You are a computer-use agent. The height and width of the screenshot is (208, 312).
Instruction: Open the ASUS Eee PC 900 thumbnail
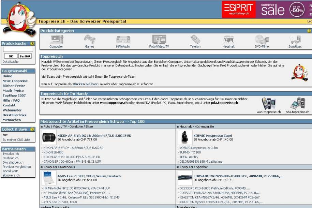pyautogui.click(x=49, y=178)
